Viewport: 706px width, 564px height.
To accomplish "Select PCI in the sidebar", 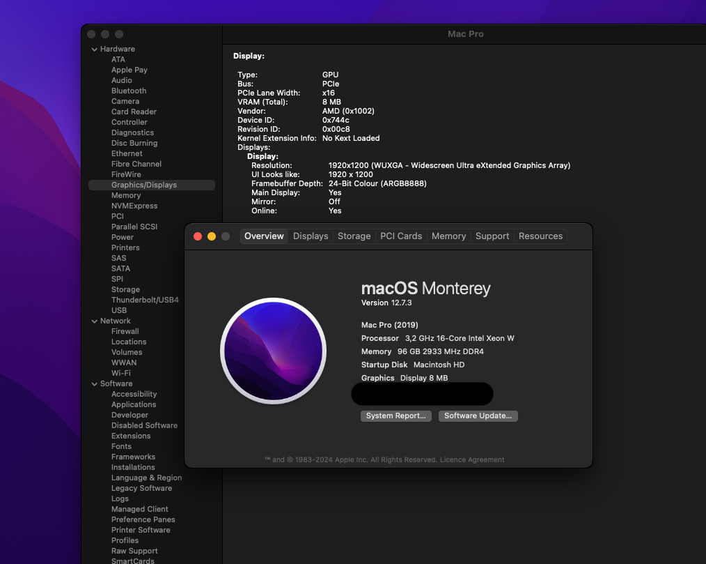I will (118, 216).
